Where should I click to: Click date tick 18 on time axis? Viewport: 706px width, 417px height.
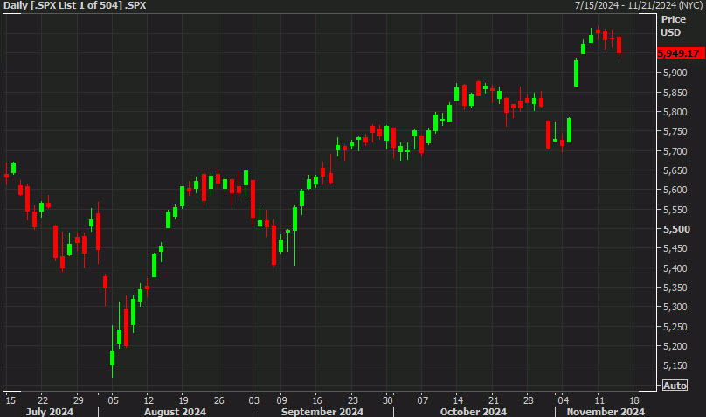pos(634,400)
